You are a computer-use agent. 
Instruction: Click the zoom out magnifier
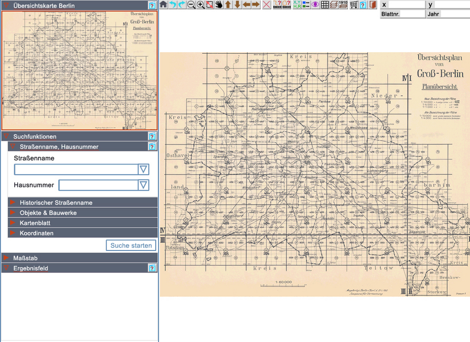(x=191, y=4)
